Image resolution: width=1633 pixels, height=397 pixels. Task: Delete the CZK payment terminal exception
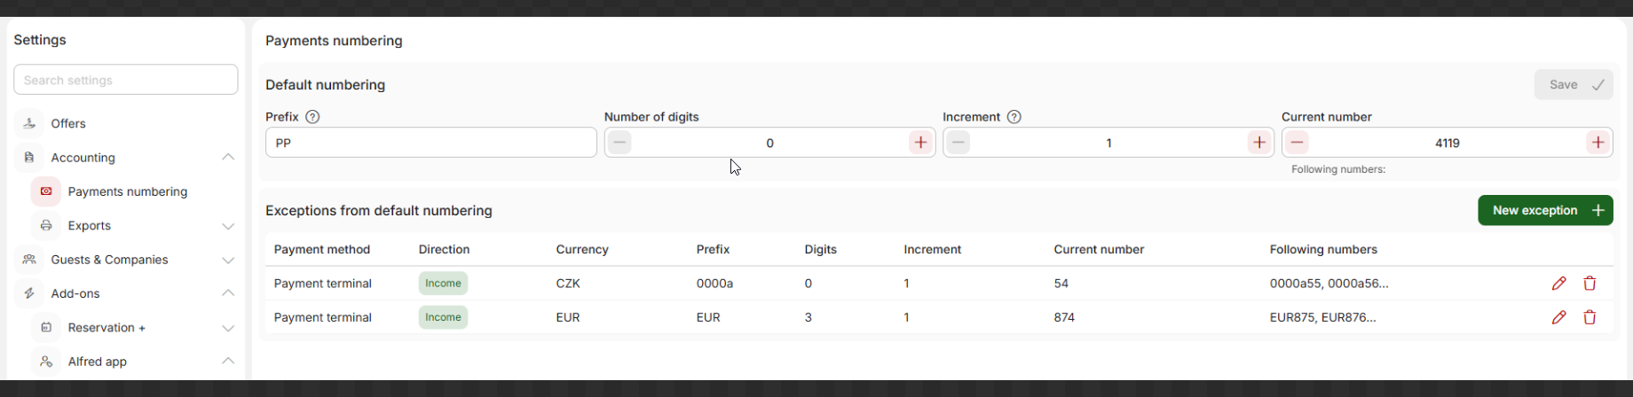tap(1590, 284)
